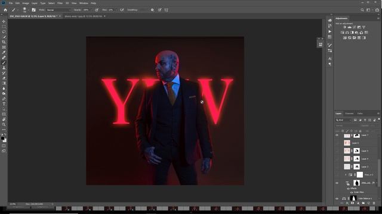The image size is (382, 214).
Task: Show Layer 5 visibility box
Action: tap(337, 150)
